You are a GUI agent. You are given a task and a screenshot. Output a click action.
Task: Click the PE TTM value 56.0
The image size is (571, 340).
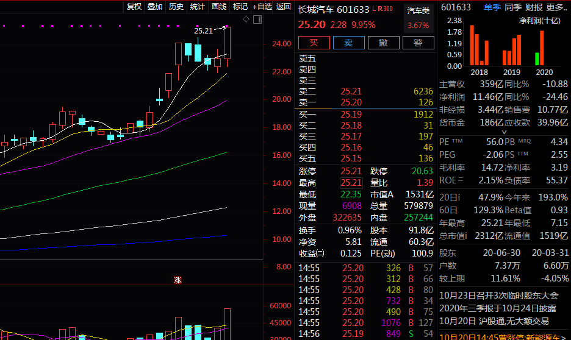[495, 142]
